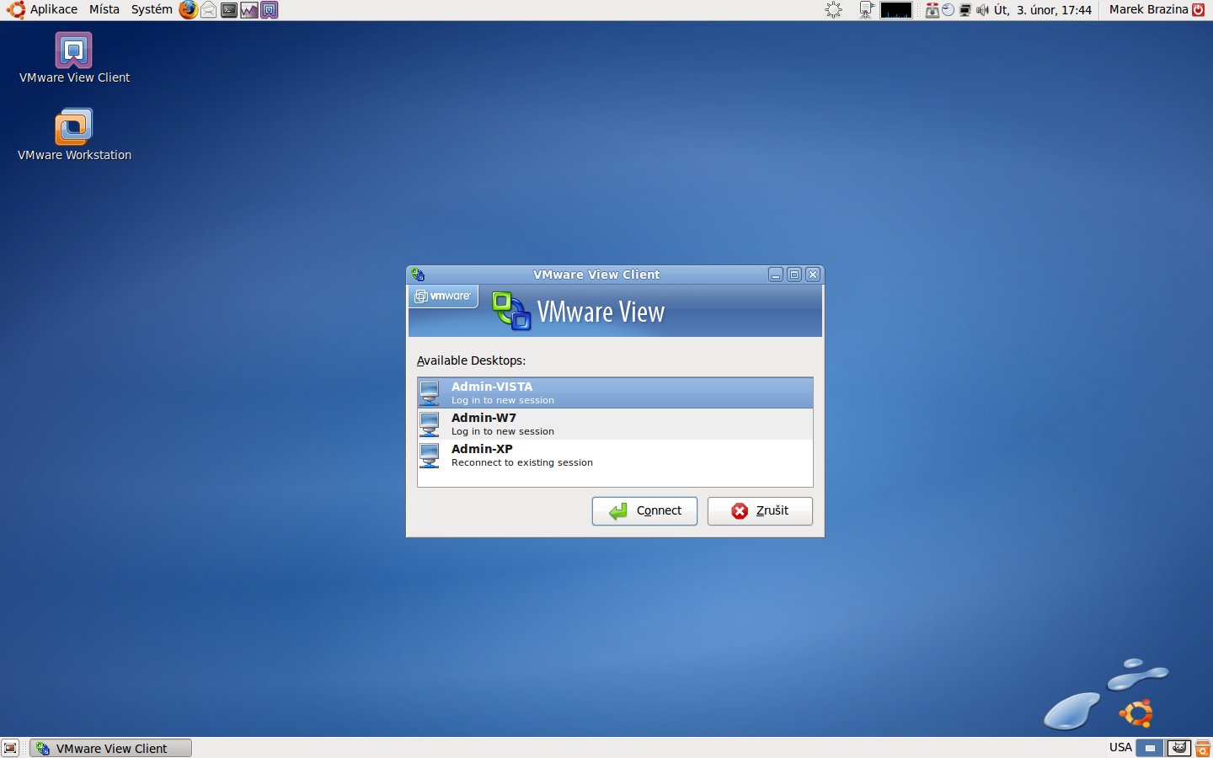Click the VMware View squares logo
Image resolution: width=1213 pixels, height=758 pixels.
(511, 311)
